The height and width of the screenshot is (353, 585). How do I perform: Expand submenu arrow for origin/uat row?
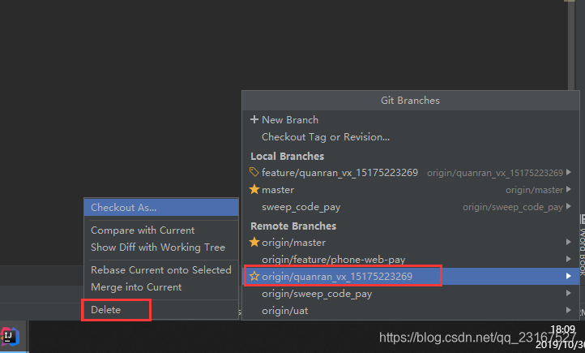click(x=569, y=310)
